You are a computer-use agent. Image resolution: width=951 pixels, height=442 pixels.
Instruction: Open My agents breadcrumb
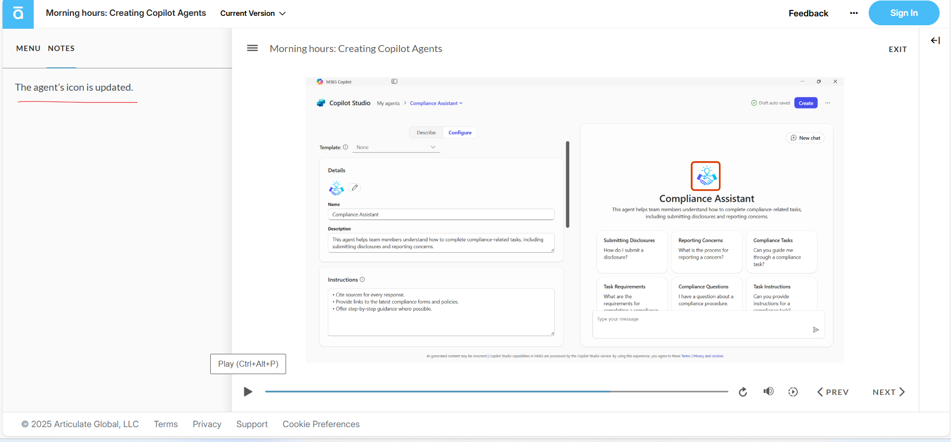[388, 104]
